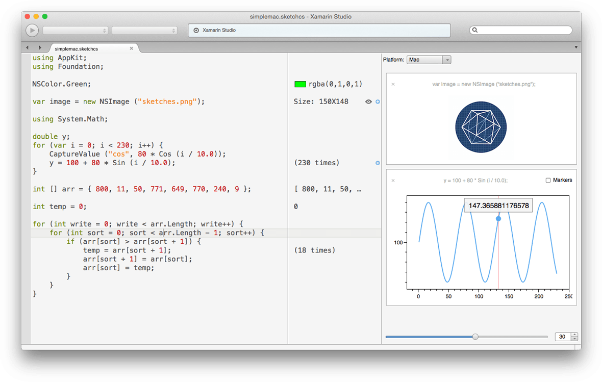Close the simplemac.sketchcs tab
This screenshot has width=602, height=382.
pos(131,48)
